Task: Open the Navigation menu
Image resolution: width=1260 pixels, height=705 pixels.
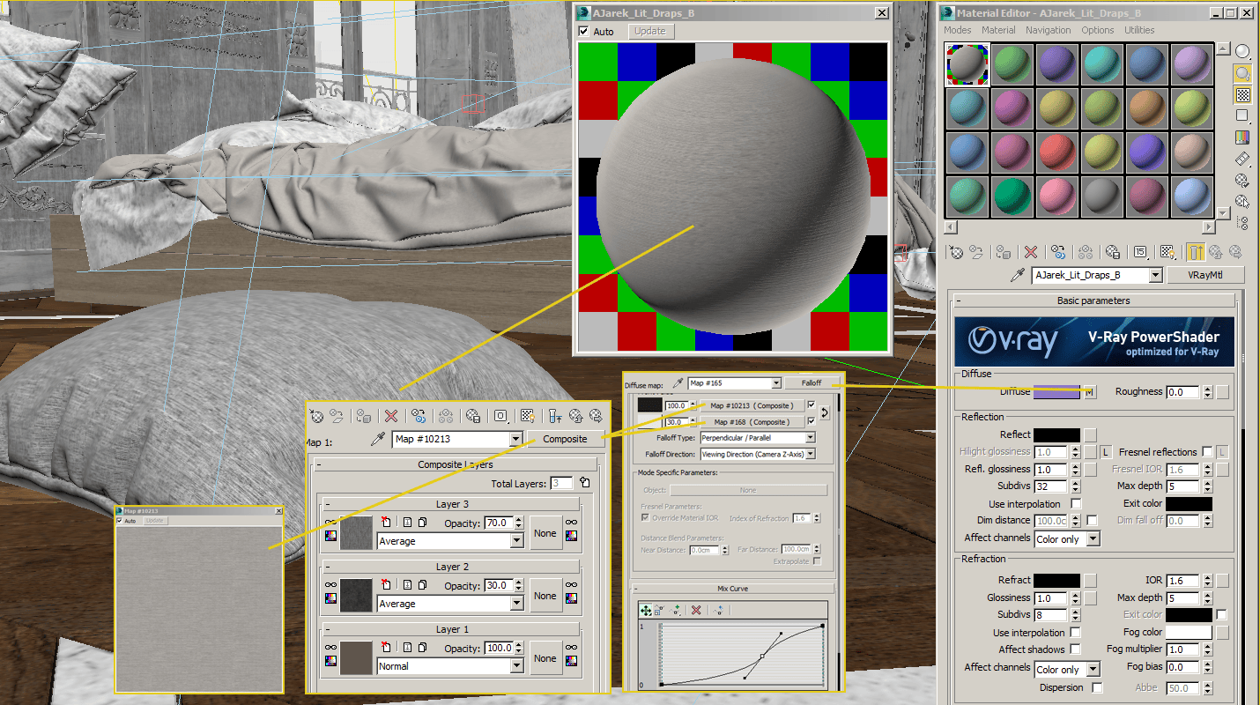Action: click(1048, 30)
